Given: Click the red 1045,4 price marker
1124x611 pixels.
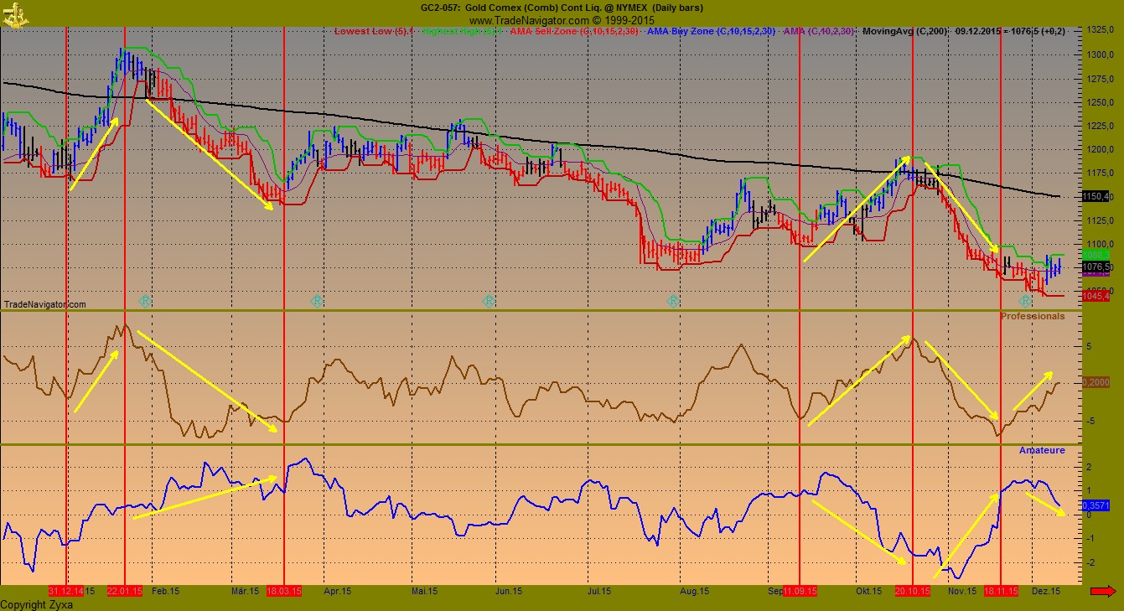Looking at the screenshot, I should [1096, 295].
